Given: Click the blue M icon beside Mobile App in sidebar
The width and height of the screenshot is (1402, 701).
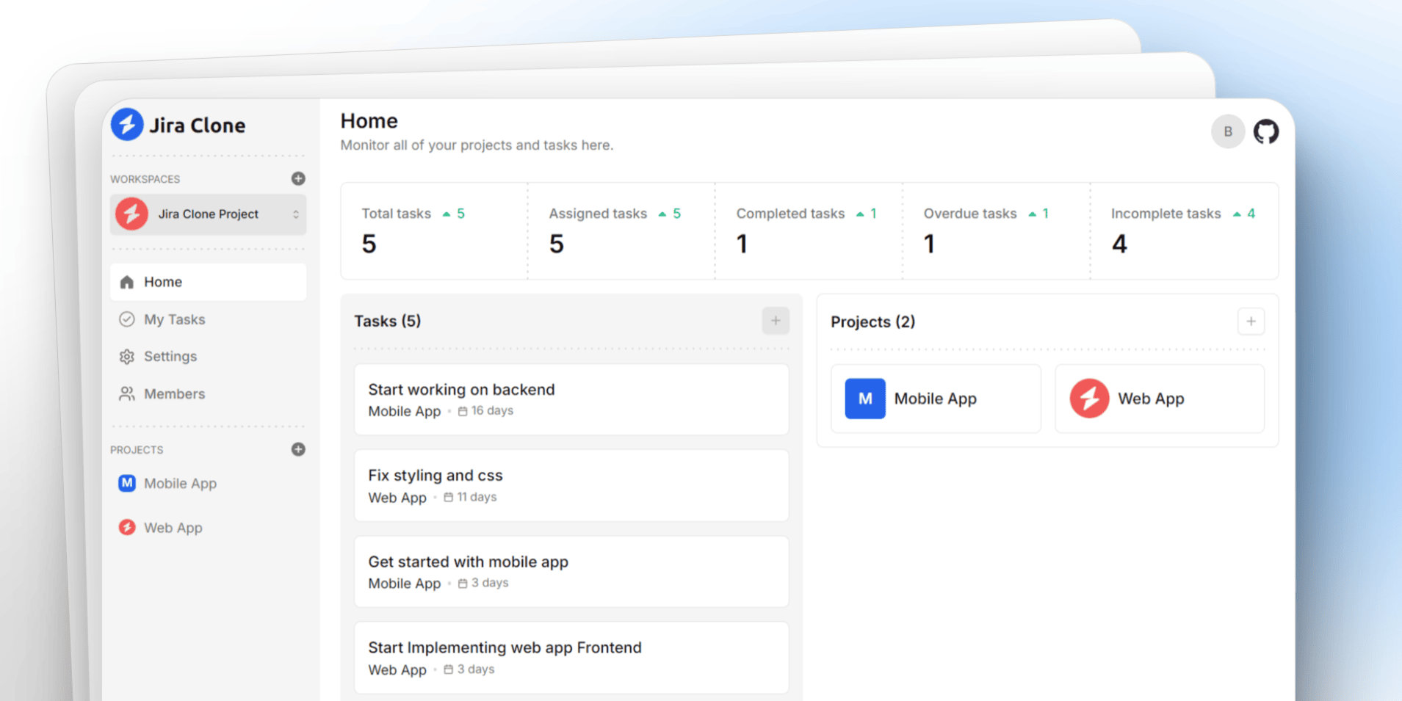Looking at the screenshot, I should click(x=127, y=483).
